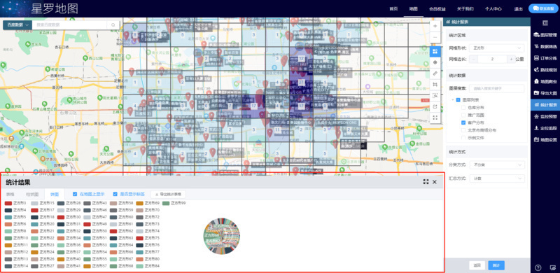Image resolution: width=560 pixels, height=273 pixels.
Task: Collapse the right sidebar with the menu icon
Action: (x=545, y=23)
